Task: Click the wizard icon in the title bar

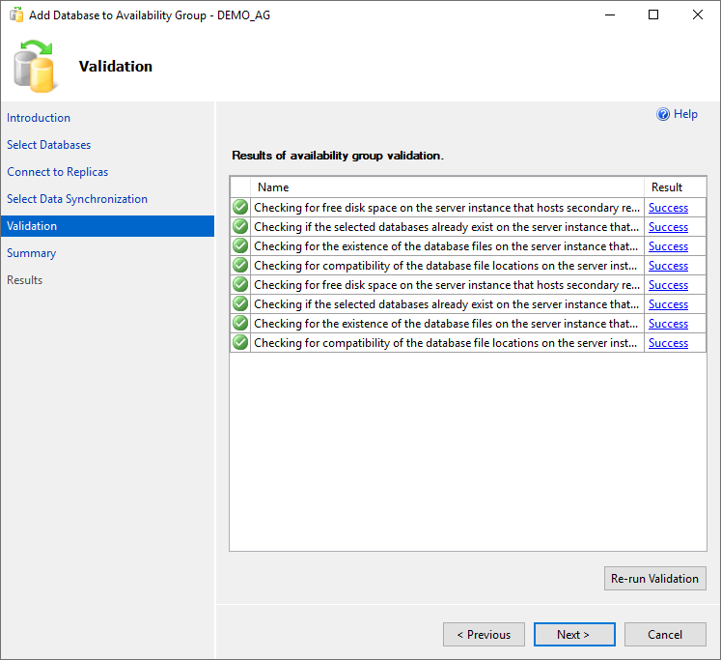Action: (16, 15)
